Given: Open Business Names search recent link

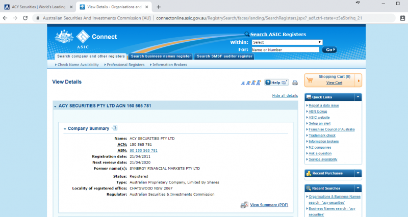Looking at the screenshot, I should [x=332, y=211].
